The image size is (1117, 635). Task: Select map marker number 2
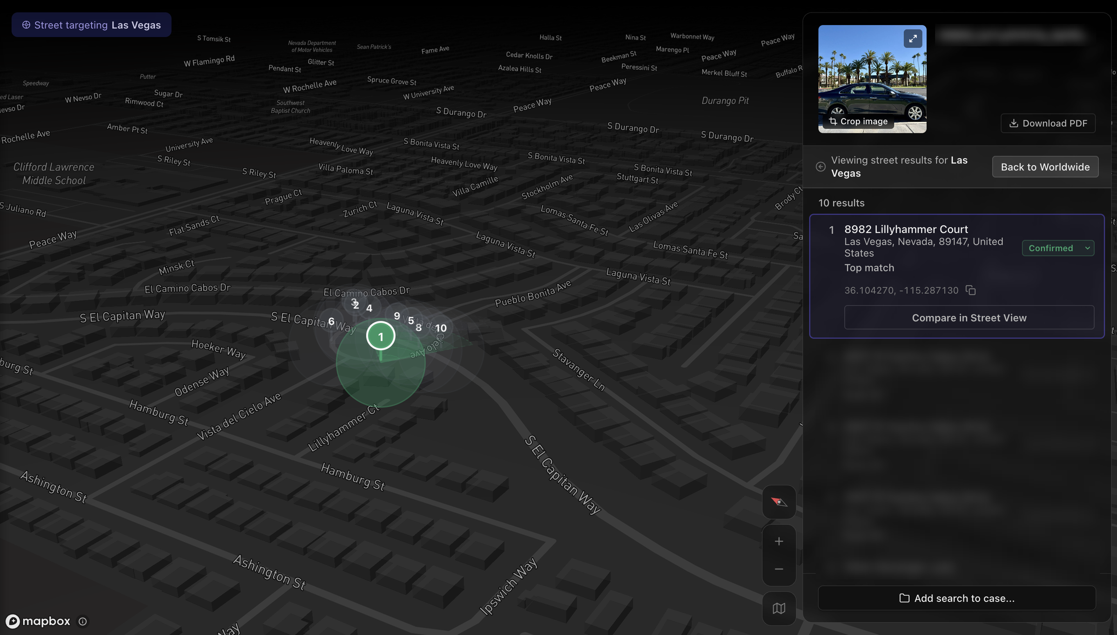click(x=356, y=305)
